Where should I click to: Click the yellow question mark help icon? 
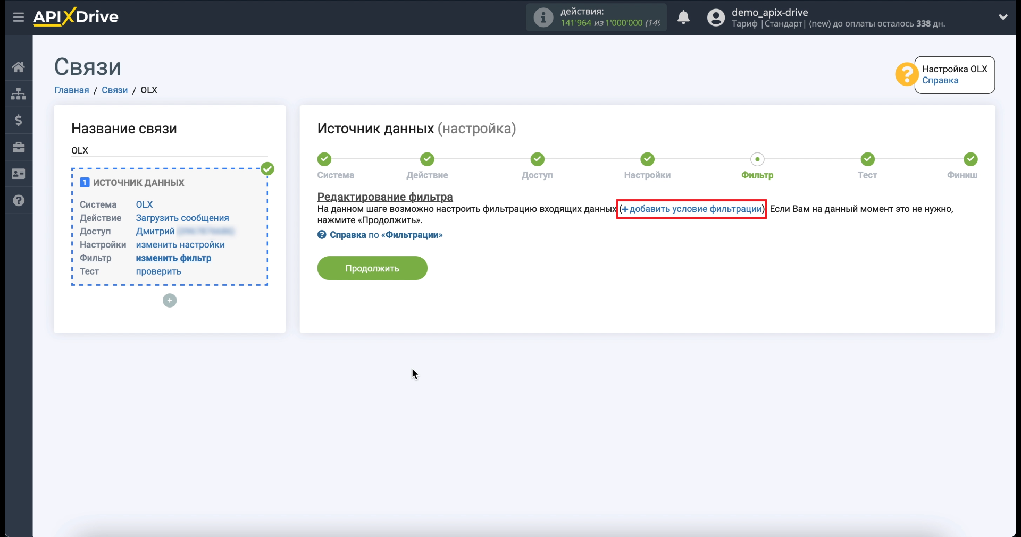(x=907, y=74)
